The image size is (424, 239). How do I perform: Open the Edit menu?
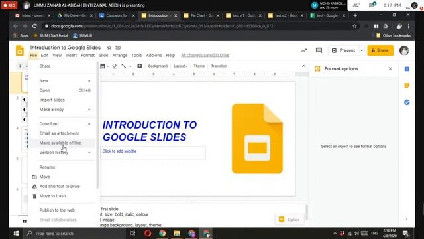tap(44, 55)
